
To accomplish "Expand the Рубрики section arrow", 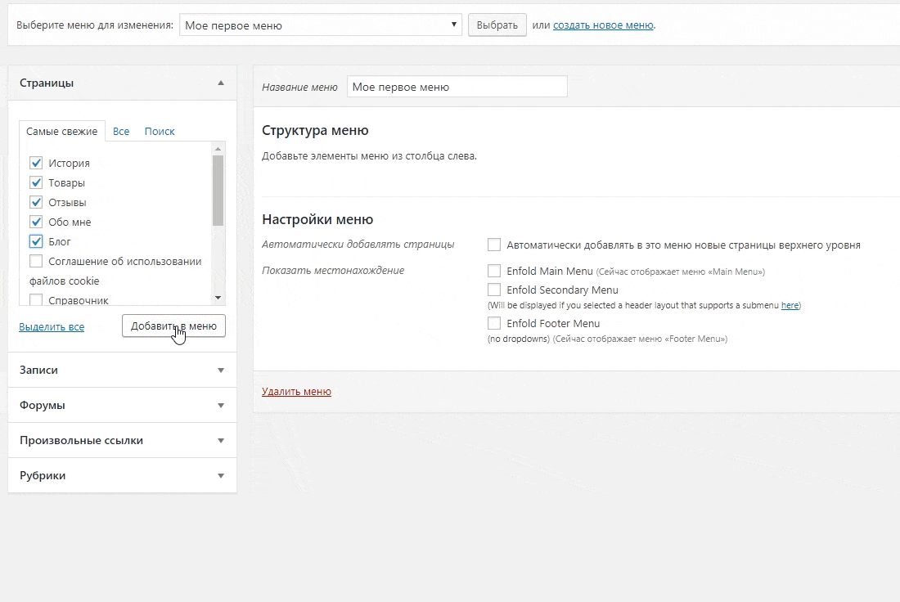I will (x=220, y=475).
